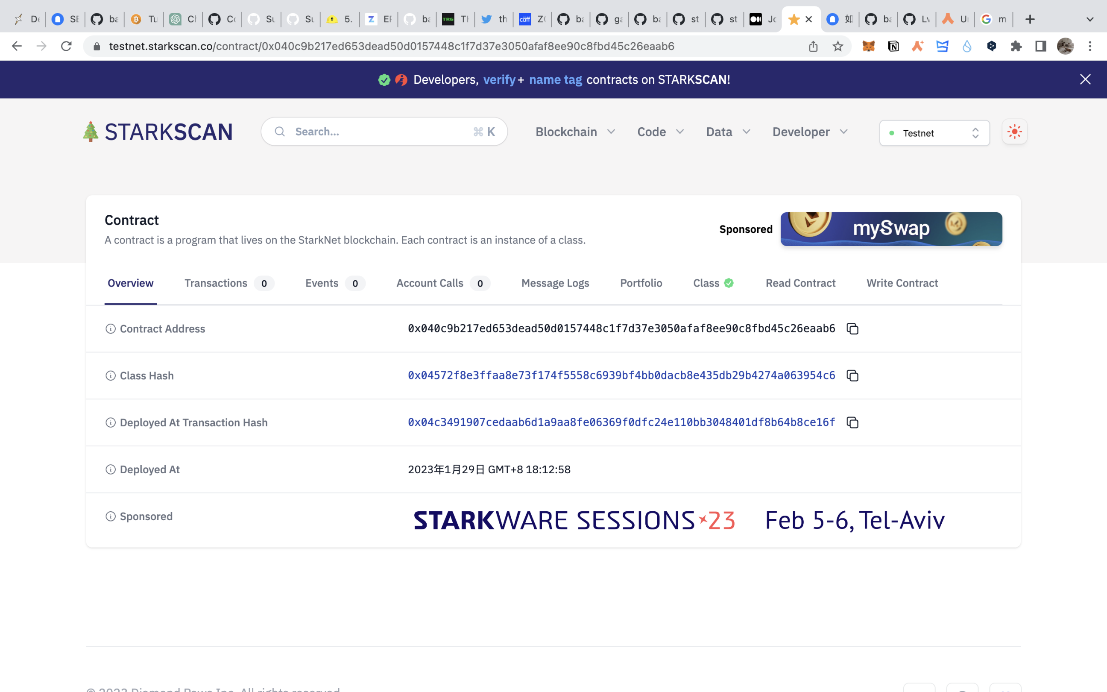Open the Testnet network selector
The image size is (1107, 692).
tap(934, 133)
